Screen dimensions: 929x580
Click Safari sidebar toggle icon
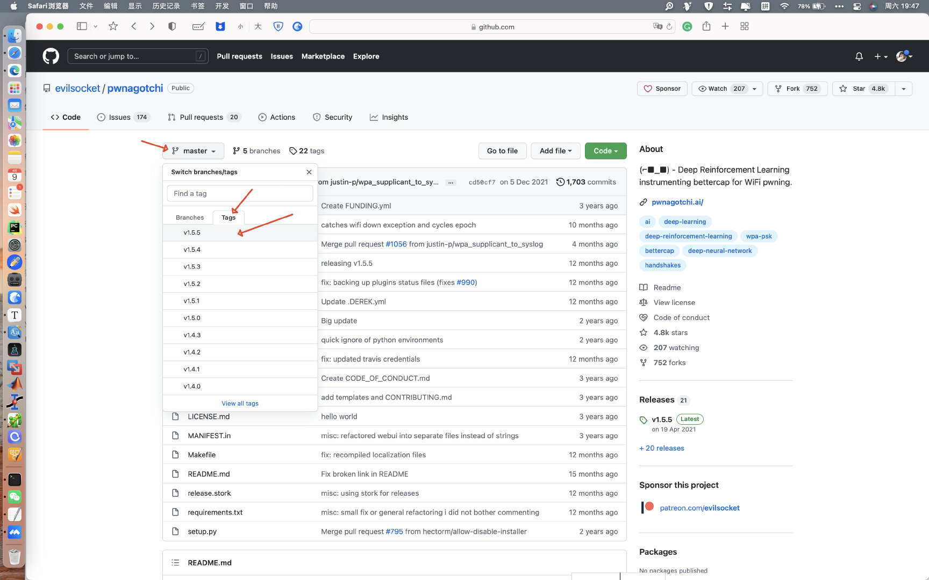pyautogui.click(x=82, y=26)
